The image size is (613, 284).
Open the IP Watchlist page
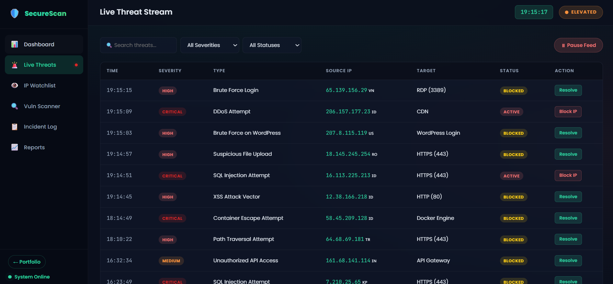coord(44,85)
